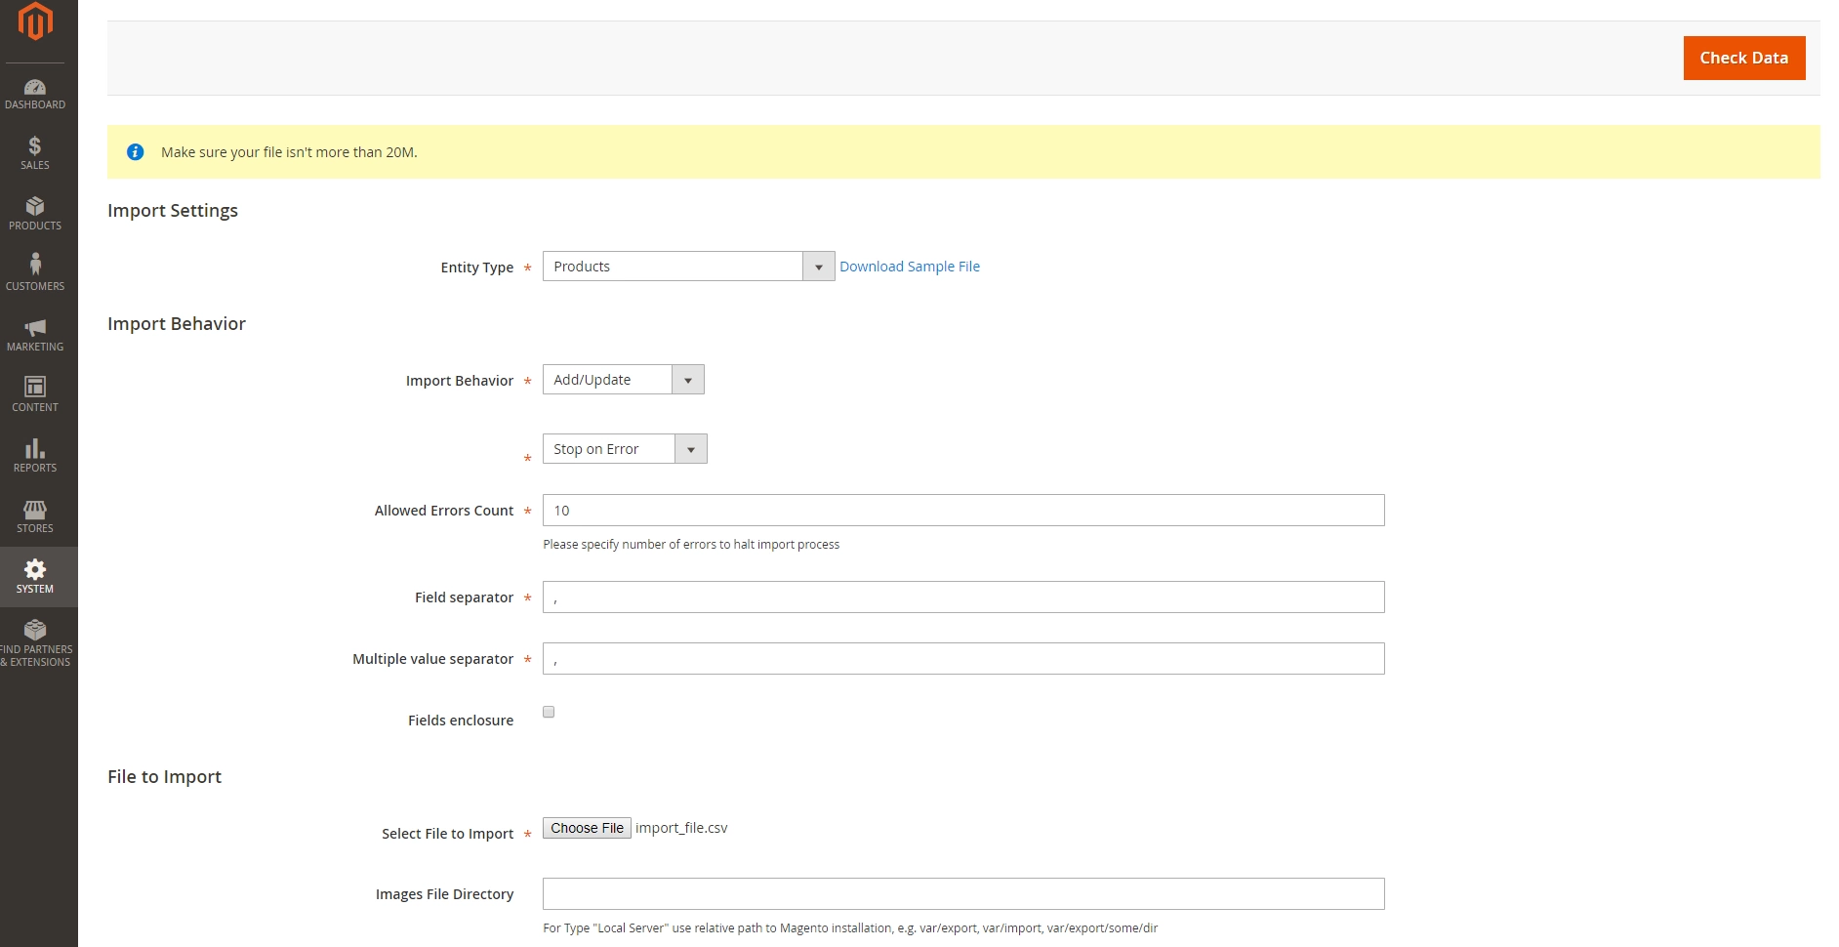Click the import_file.csv filename text

click(x=681, y=828)
